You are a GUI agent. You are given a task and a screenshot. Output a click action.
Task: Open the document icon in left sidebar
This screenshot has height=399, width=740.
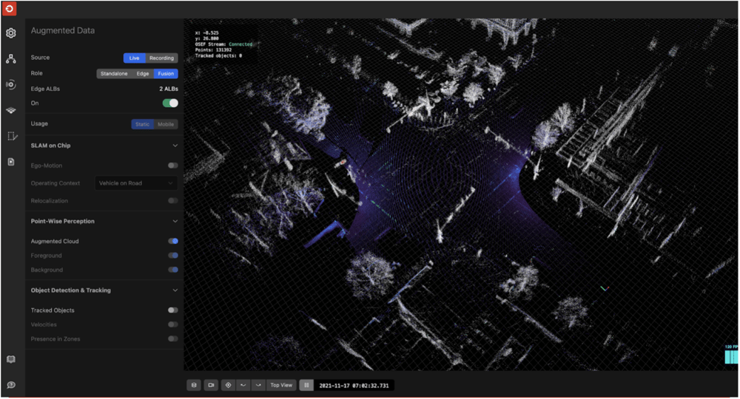pos(11,162)
